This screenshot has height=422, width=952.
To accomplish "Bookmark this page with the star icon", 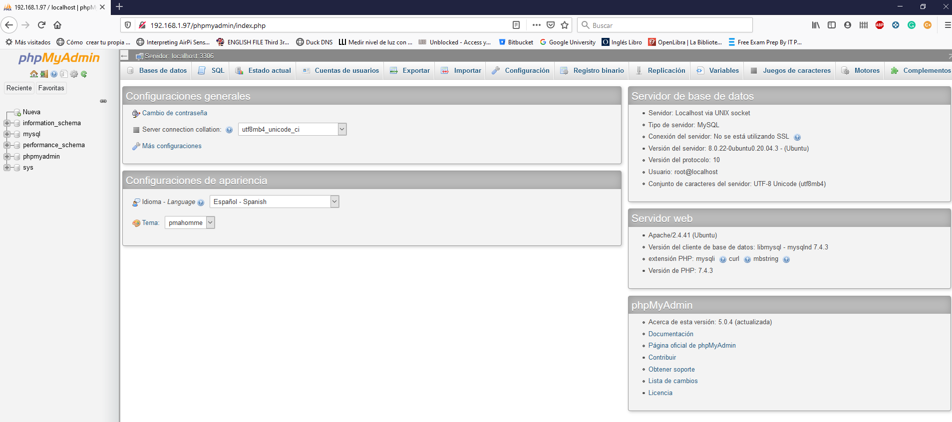I will pos(565,25).
